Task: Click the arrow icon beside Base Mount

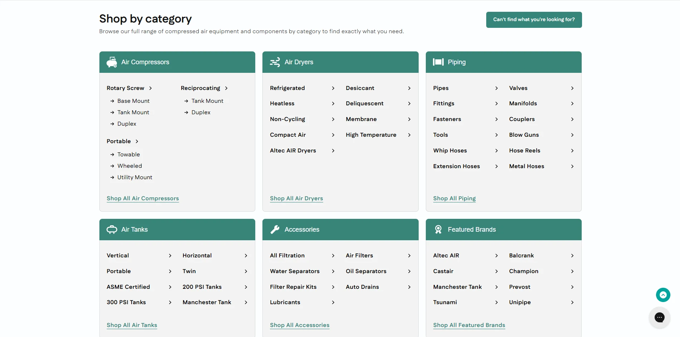Action: point(112,101)
